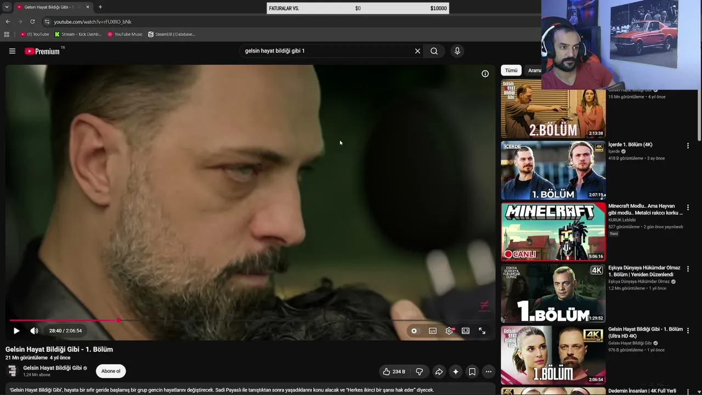Screen dimensions: 702x395
Task: Open the 2.BÖLÜM video thumbnail
Action: (553, 109)
